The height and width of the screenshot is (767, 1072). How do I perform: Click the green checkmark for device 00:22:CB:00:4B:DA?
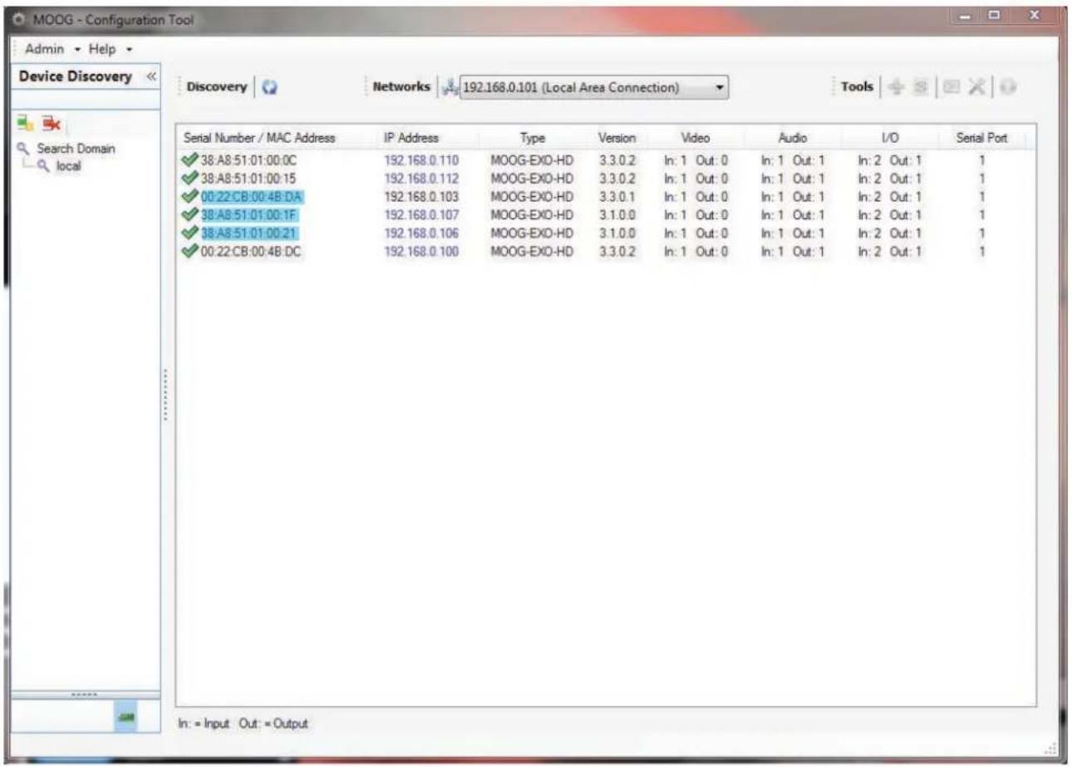tap(191, 197)
